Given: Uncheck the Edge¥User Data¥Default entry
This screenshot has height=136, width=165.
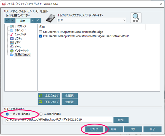Looking at the screenshot, I should 40,36.
